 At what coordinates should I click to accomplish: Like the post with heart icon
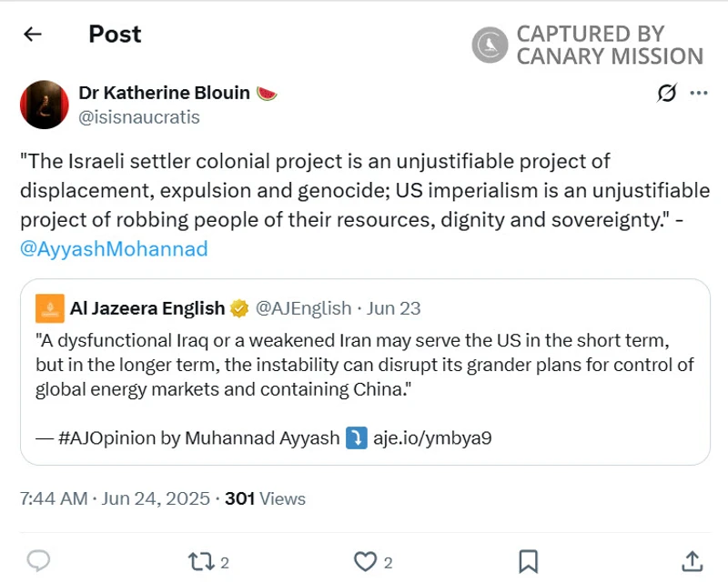[x=365, y=561]
